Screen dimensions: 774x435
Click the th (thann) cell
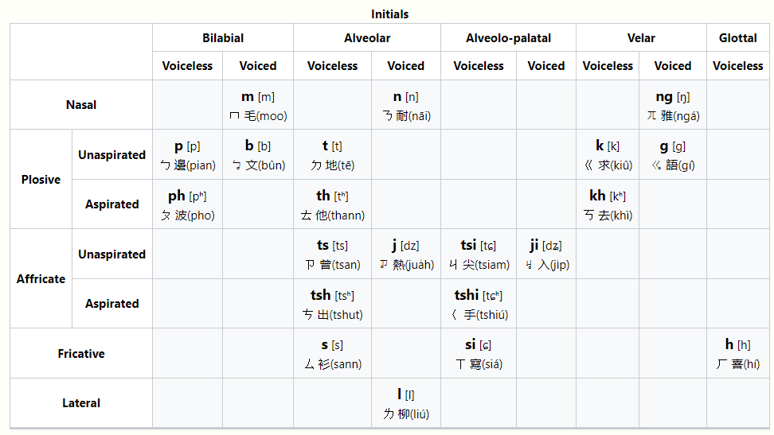pos(332,204)
